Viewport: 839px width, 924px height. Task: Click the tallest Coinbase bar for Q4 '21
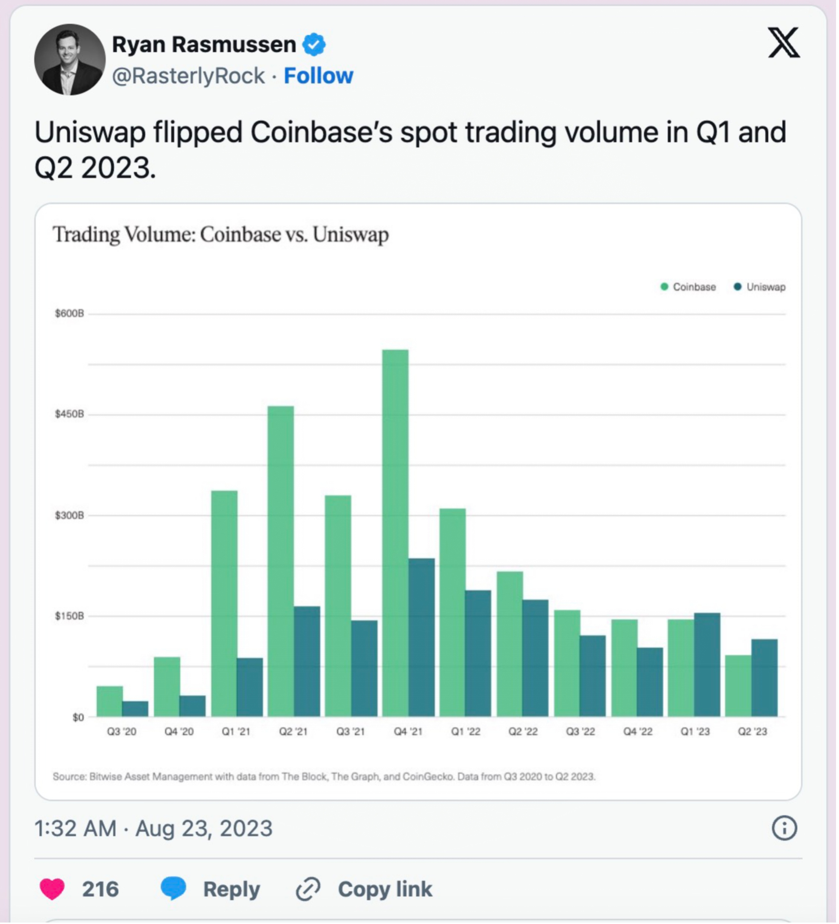(395, 532)
